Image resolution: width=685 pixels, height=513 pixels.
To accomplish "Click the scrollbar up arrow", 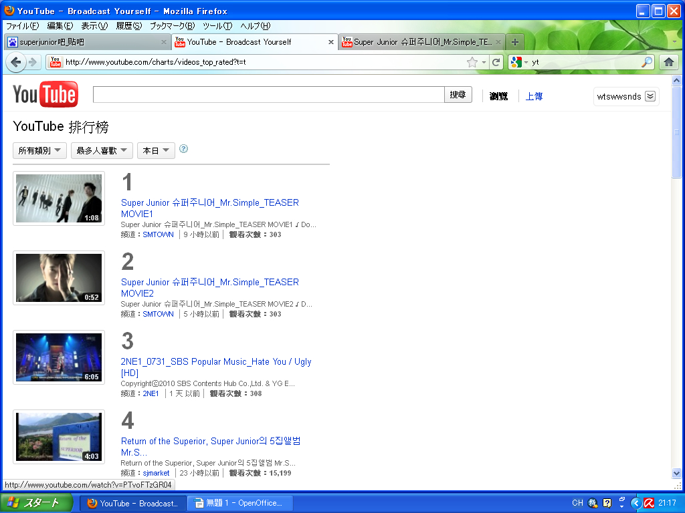I will 676,80.
